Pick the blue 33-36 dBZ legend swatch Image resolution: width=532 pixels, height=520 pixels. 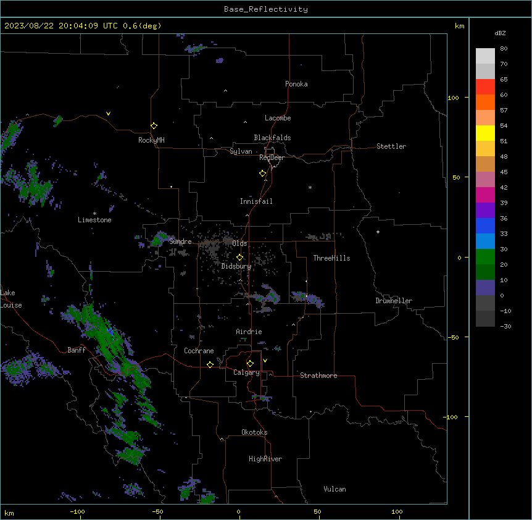pos(485,225)
